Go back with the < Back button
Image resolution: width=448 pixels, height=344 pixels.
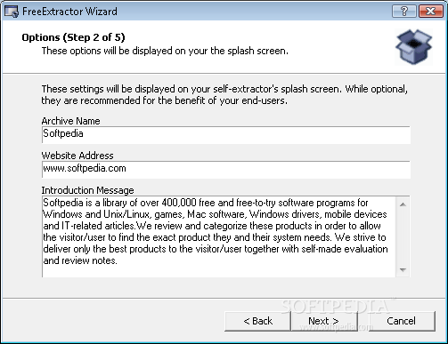pyautogui.click(x=257, y=321)
